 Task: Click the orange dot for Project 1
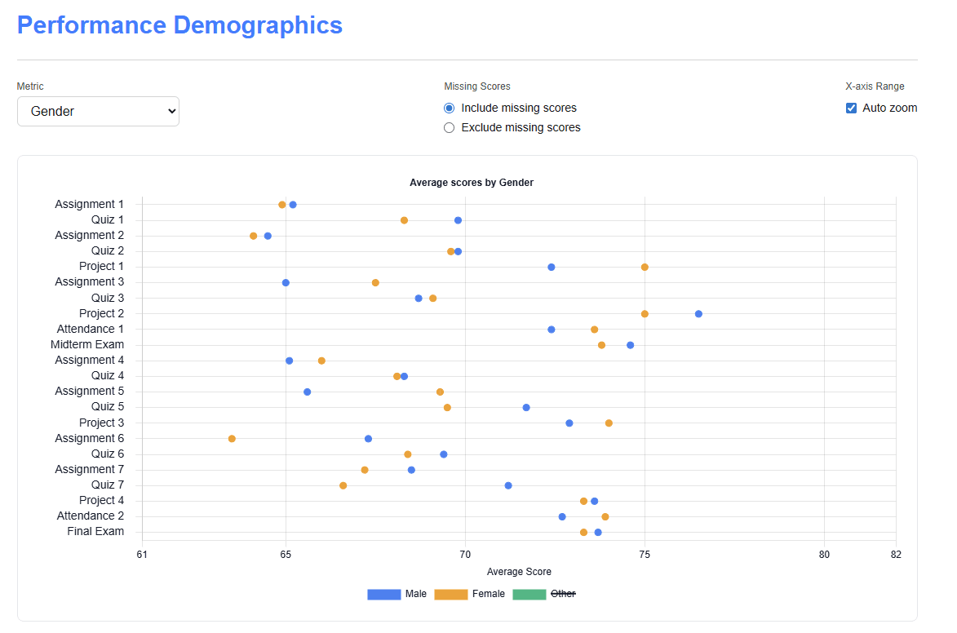(x=645, y=266)
